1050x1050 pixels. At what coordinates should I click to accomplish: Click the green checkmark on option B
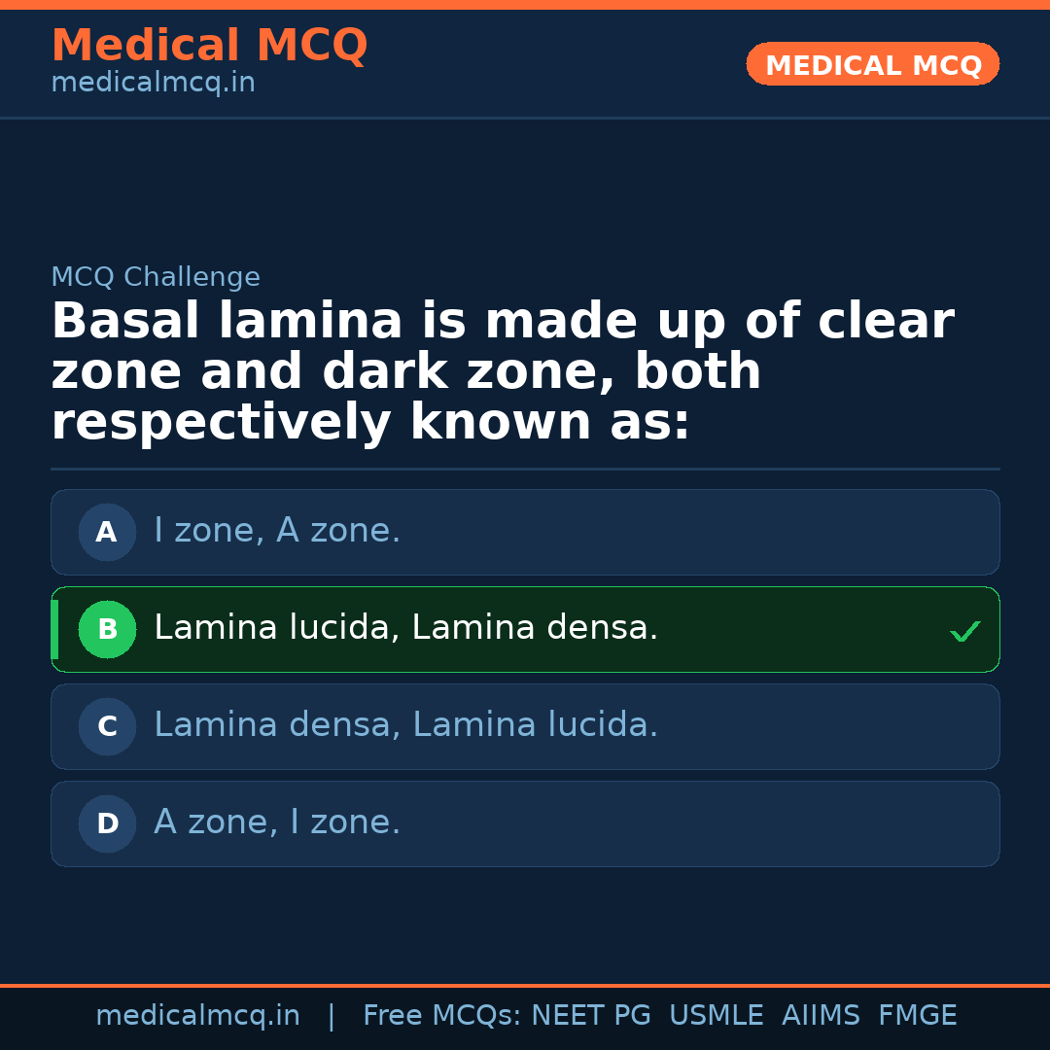pos(965,631)
